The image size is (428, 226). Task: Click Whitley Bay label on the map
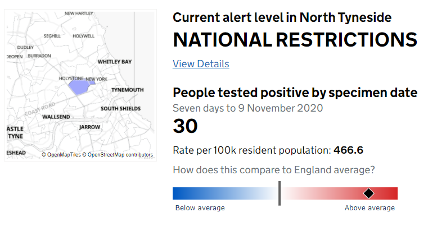114,62
